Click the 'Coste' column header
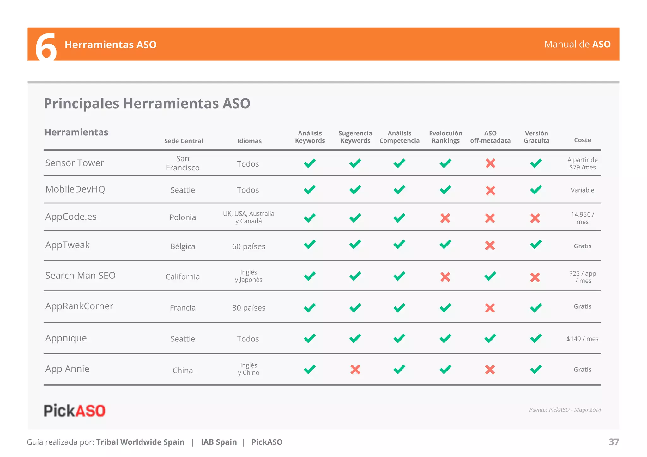 click(x=582, y=140)
